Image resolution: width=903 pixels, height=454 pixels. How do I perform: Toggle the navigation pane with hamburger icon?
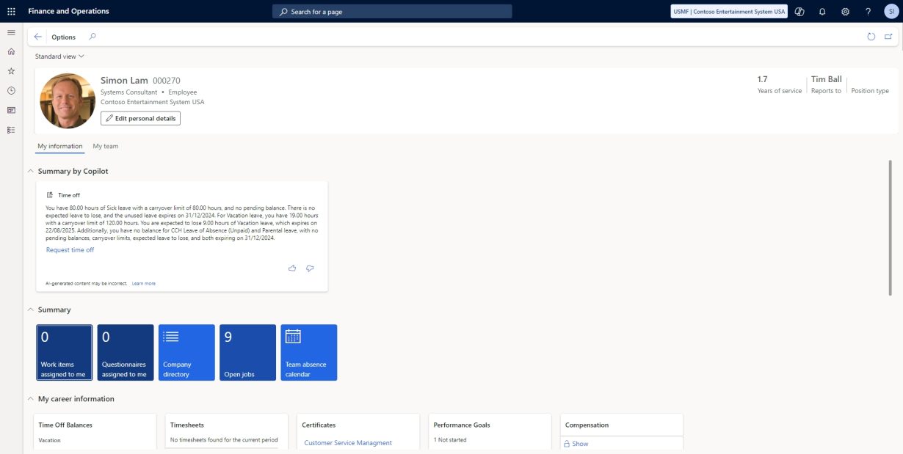[x=10, y=32]
